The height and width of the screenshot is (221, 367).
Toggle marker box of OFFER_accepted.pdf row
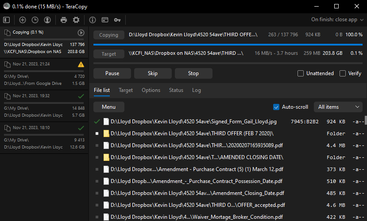97,205
